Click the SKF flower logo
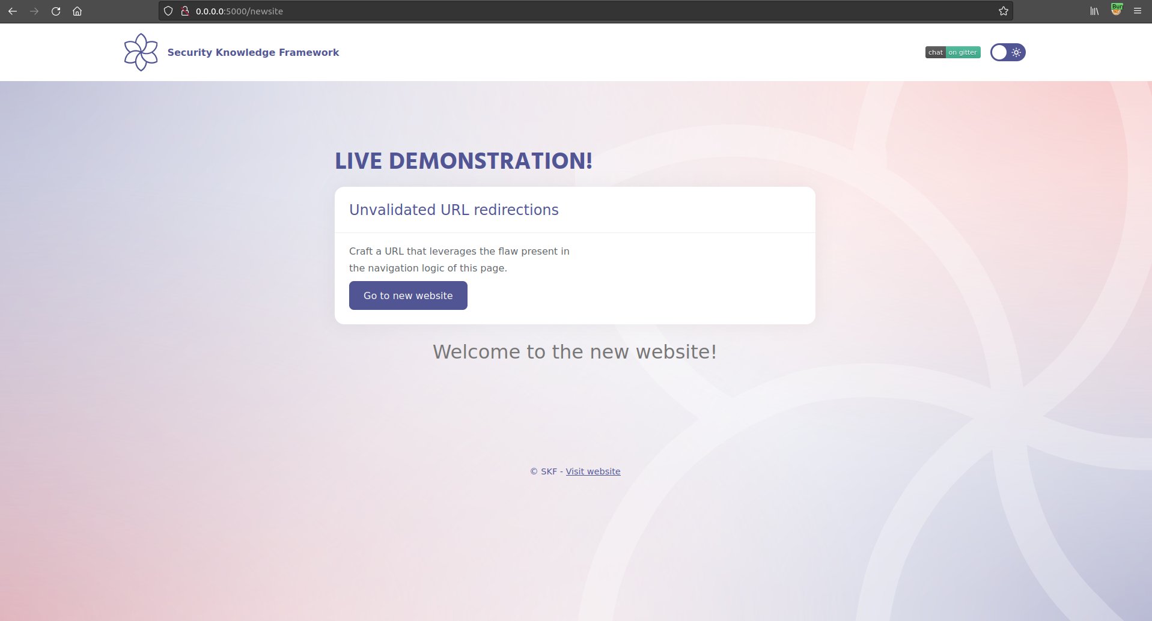Image resolution: width=1152 pixels, height=621 pixels. coord(141,52)
